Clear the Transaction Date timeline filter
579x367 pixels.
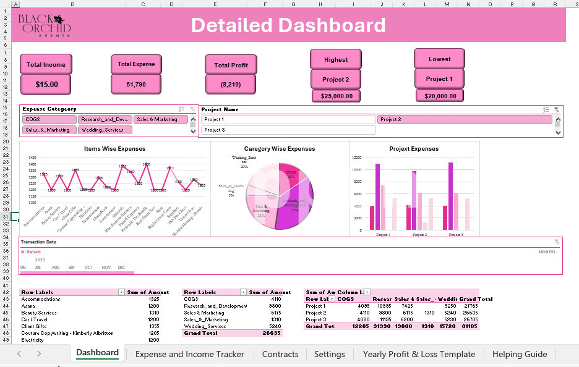(x=557, y=242)
